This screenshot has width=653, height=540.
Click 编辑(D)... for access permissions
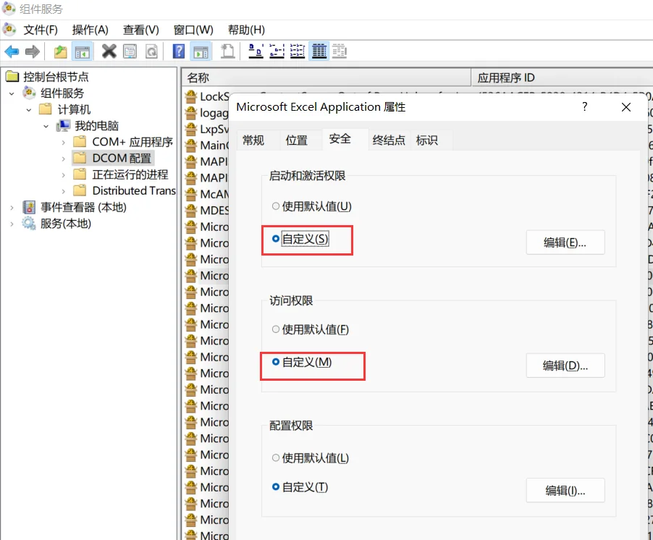coord(565,366)
